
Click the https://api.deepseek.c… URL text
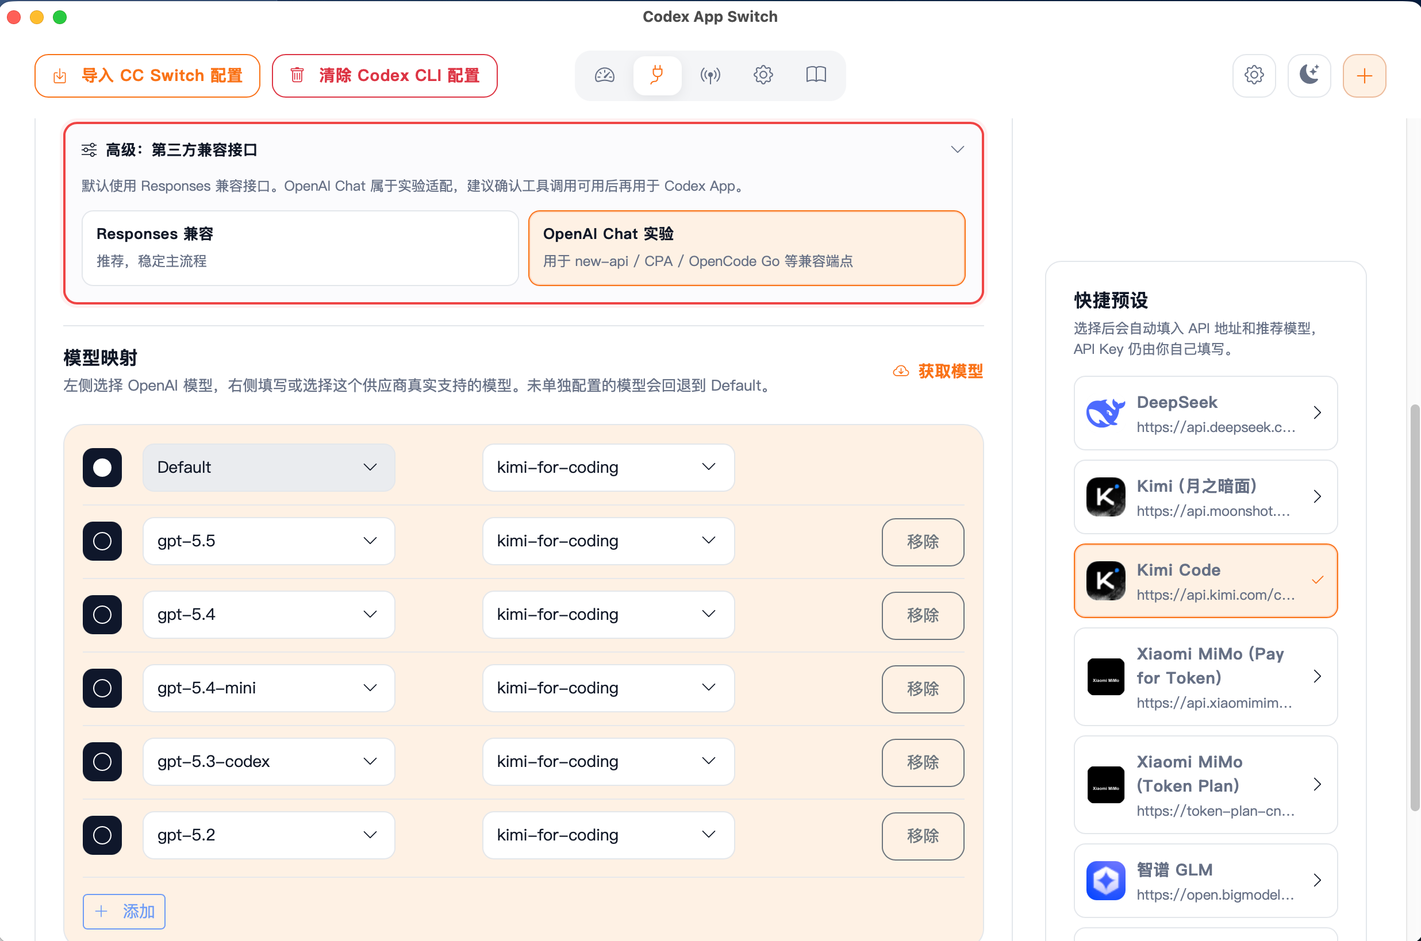[1216, 427]
